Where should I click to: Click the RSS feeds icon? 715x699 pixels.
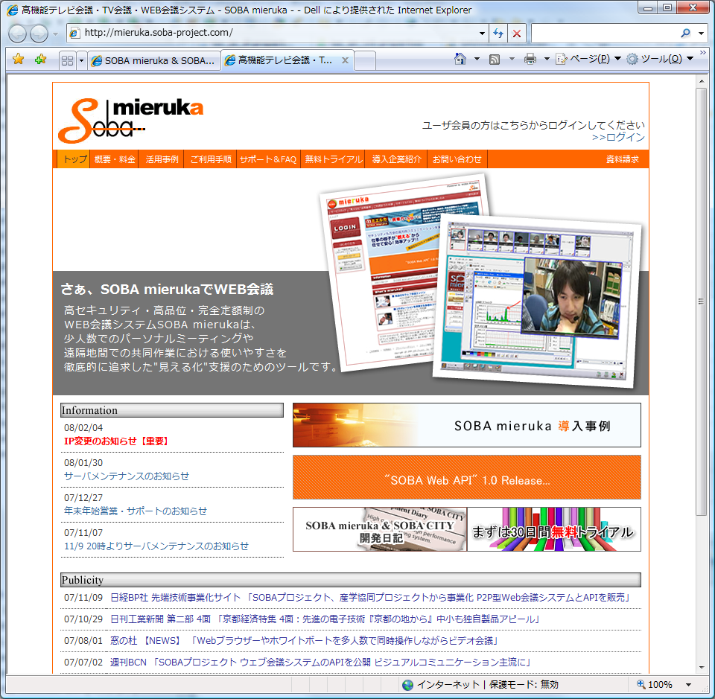495,60
